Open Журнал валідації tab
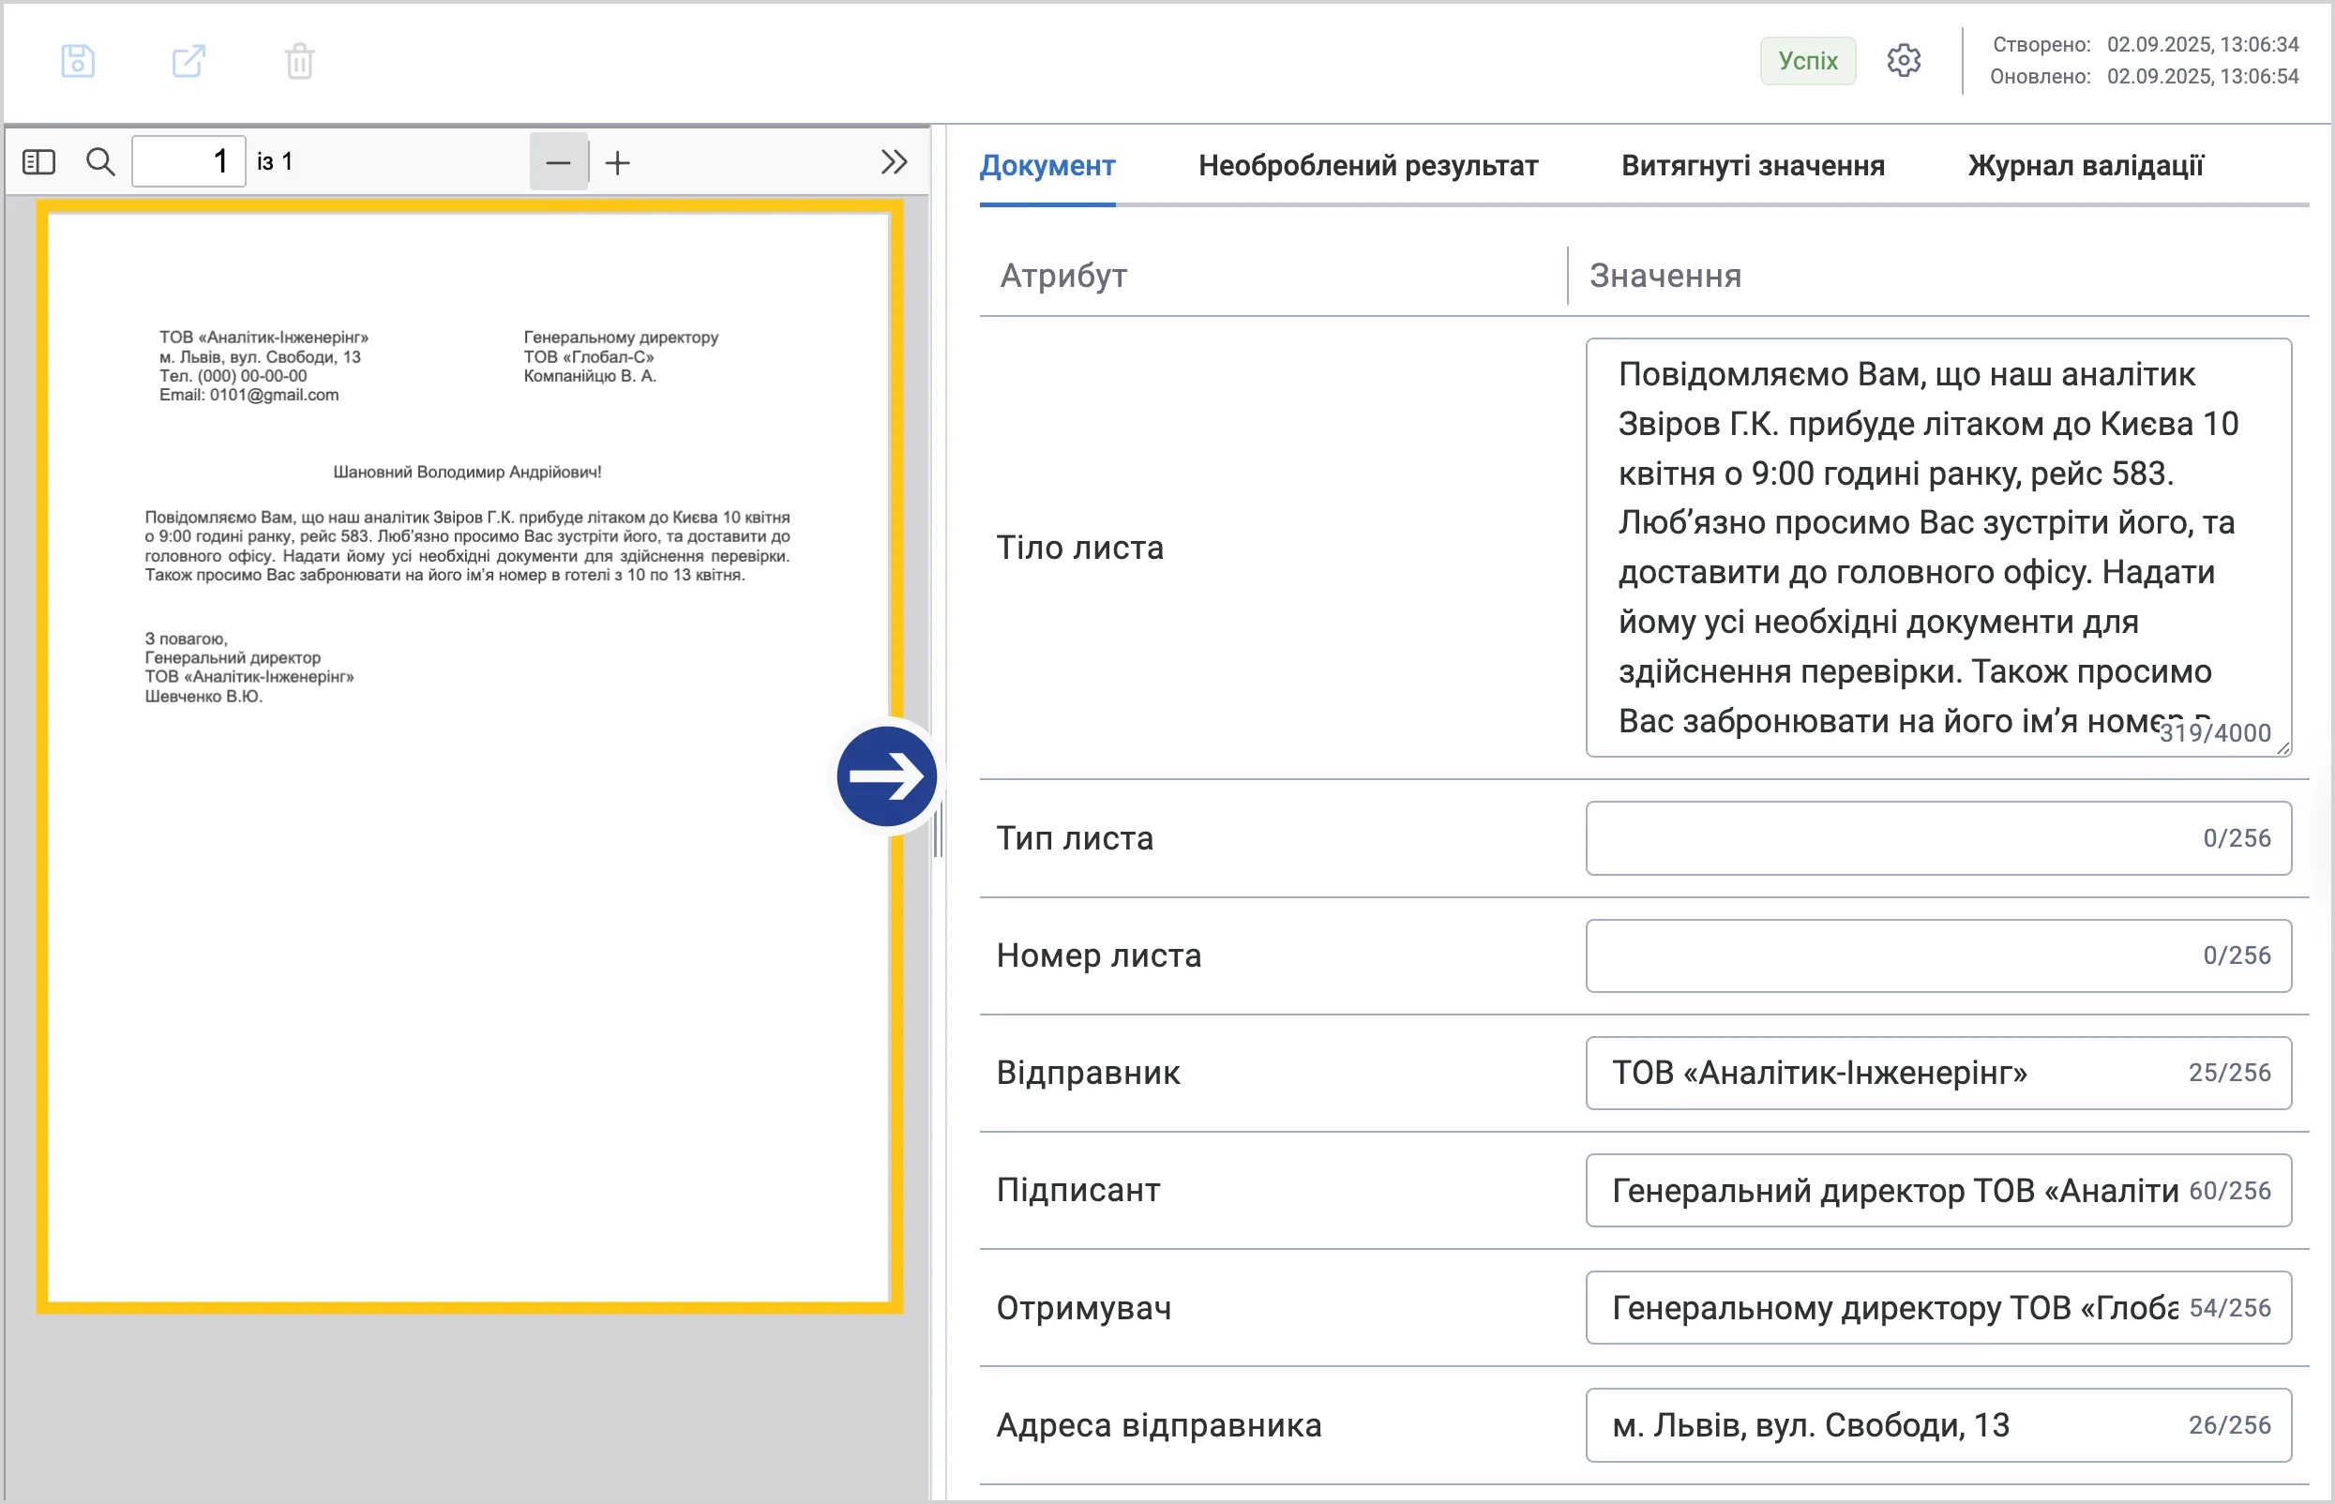 pyautogui.click(x=2086, y=166)
